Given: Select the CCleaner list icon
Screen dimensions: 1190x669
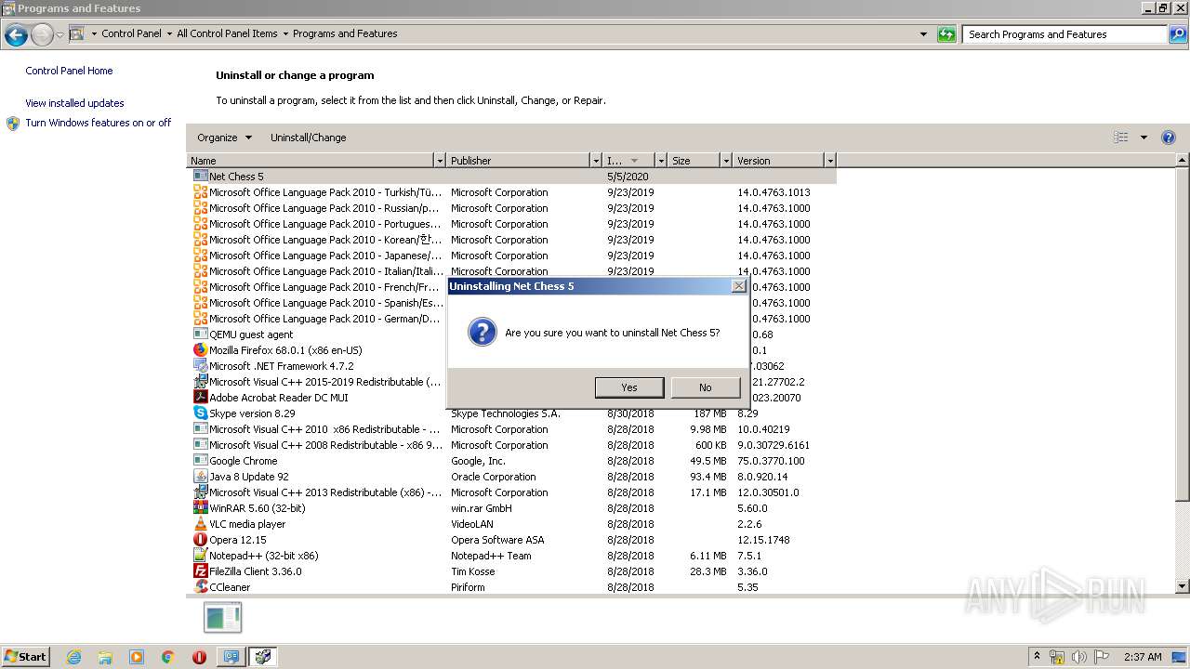Looking at the screenshot, I should 200,587.
